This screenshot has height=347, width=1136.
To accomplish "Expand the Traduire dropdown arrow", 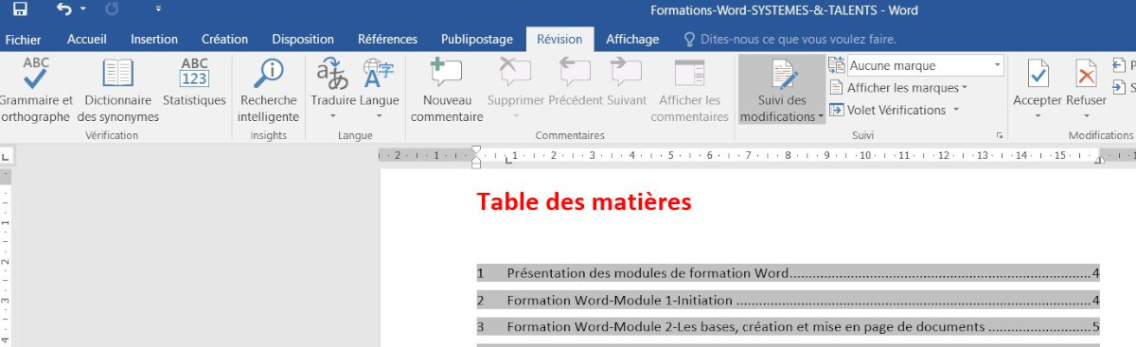I will [x=333, y=116].
